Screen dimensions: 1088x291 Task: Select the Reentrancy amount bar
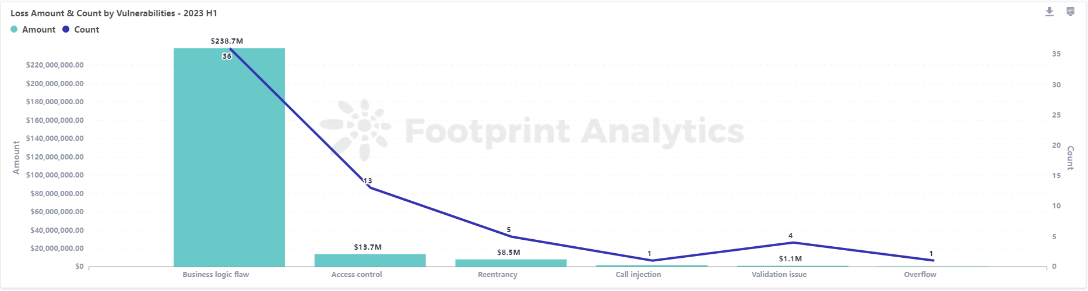[x=510, y=263]
